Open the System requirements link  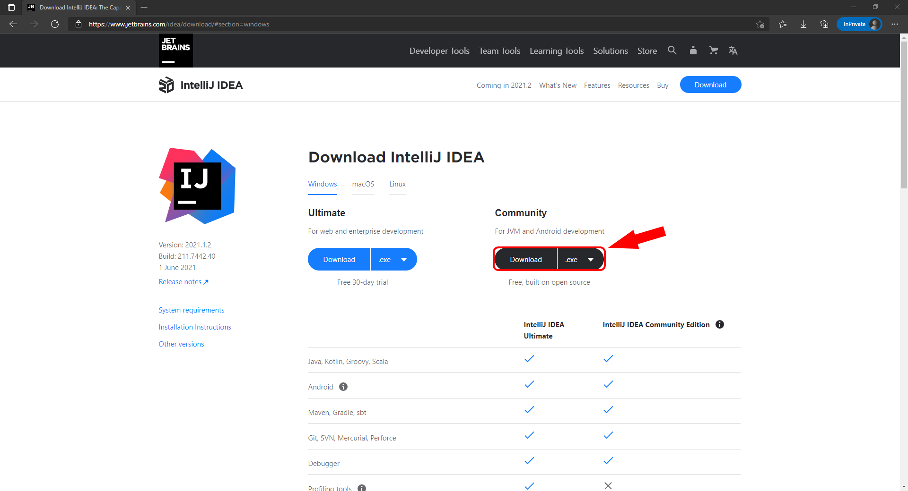click(192, 310)
